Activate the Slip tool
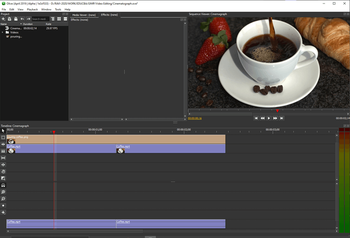Screen dimensions: 350x238 click(3, 158)
